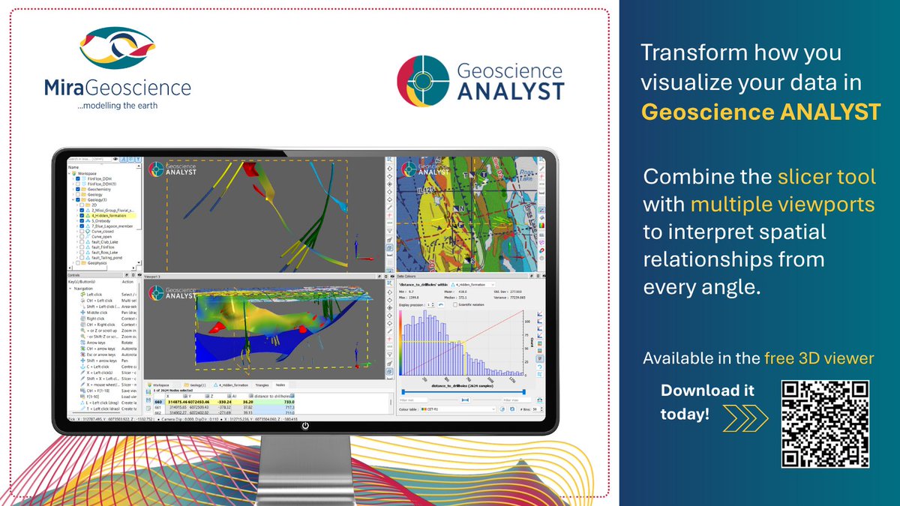Click the edit note icon left of Nodes table
900x506 pixels.
[148, 408]
